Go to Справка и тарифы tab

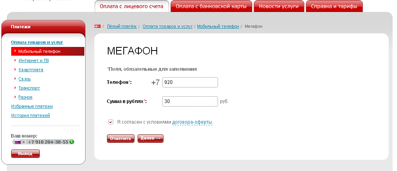click(335, 6)
